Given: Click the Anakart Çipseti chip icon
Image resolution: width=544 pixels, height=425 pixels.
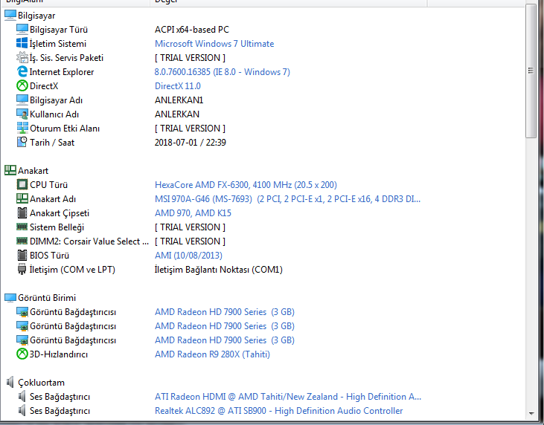Looking at the screenshot, I should click(22, 213).
